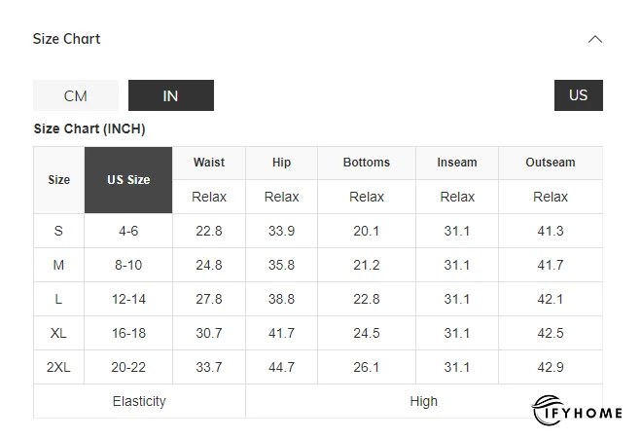Click the Size column header
The width and height of the screenshot is (641, 439).
59,180
